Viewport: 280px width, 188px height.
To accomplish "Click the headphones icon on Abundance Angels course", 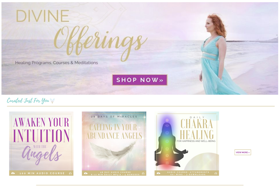I will click(x=143, y=173).
